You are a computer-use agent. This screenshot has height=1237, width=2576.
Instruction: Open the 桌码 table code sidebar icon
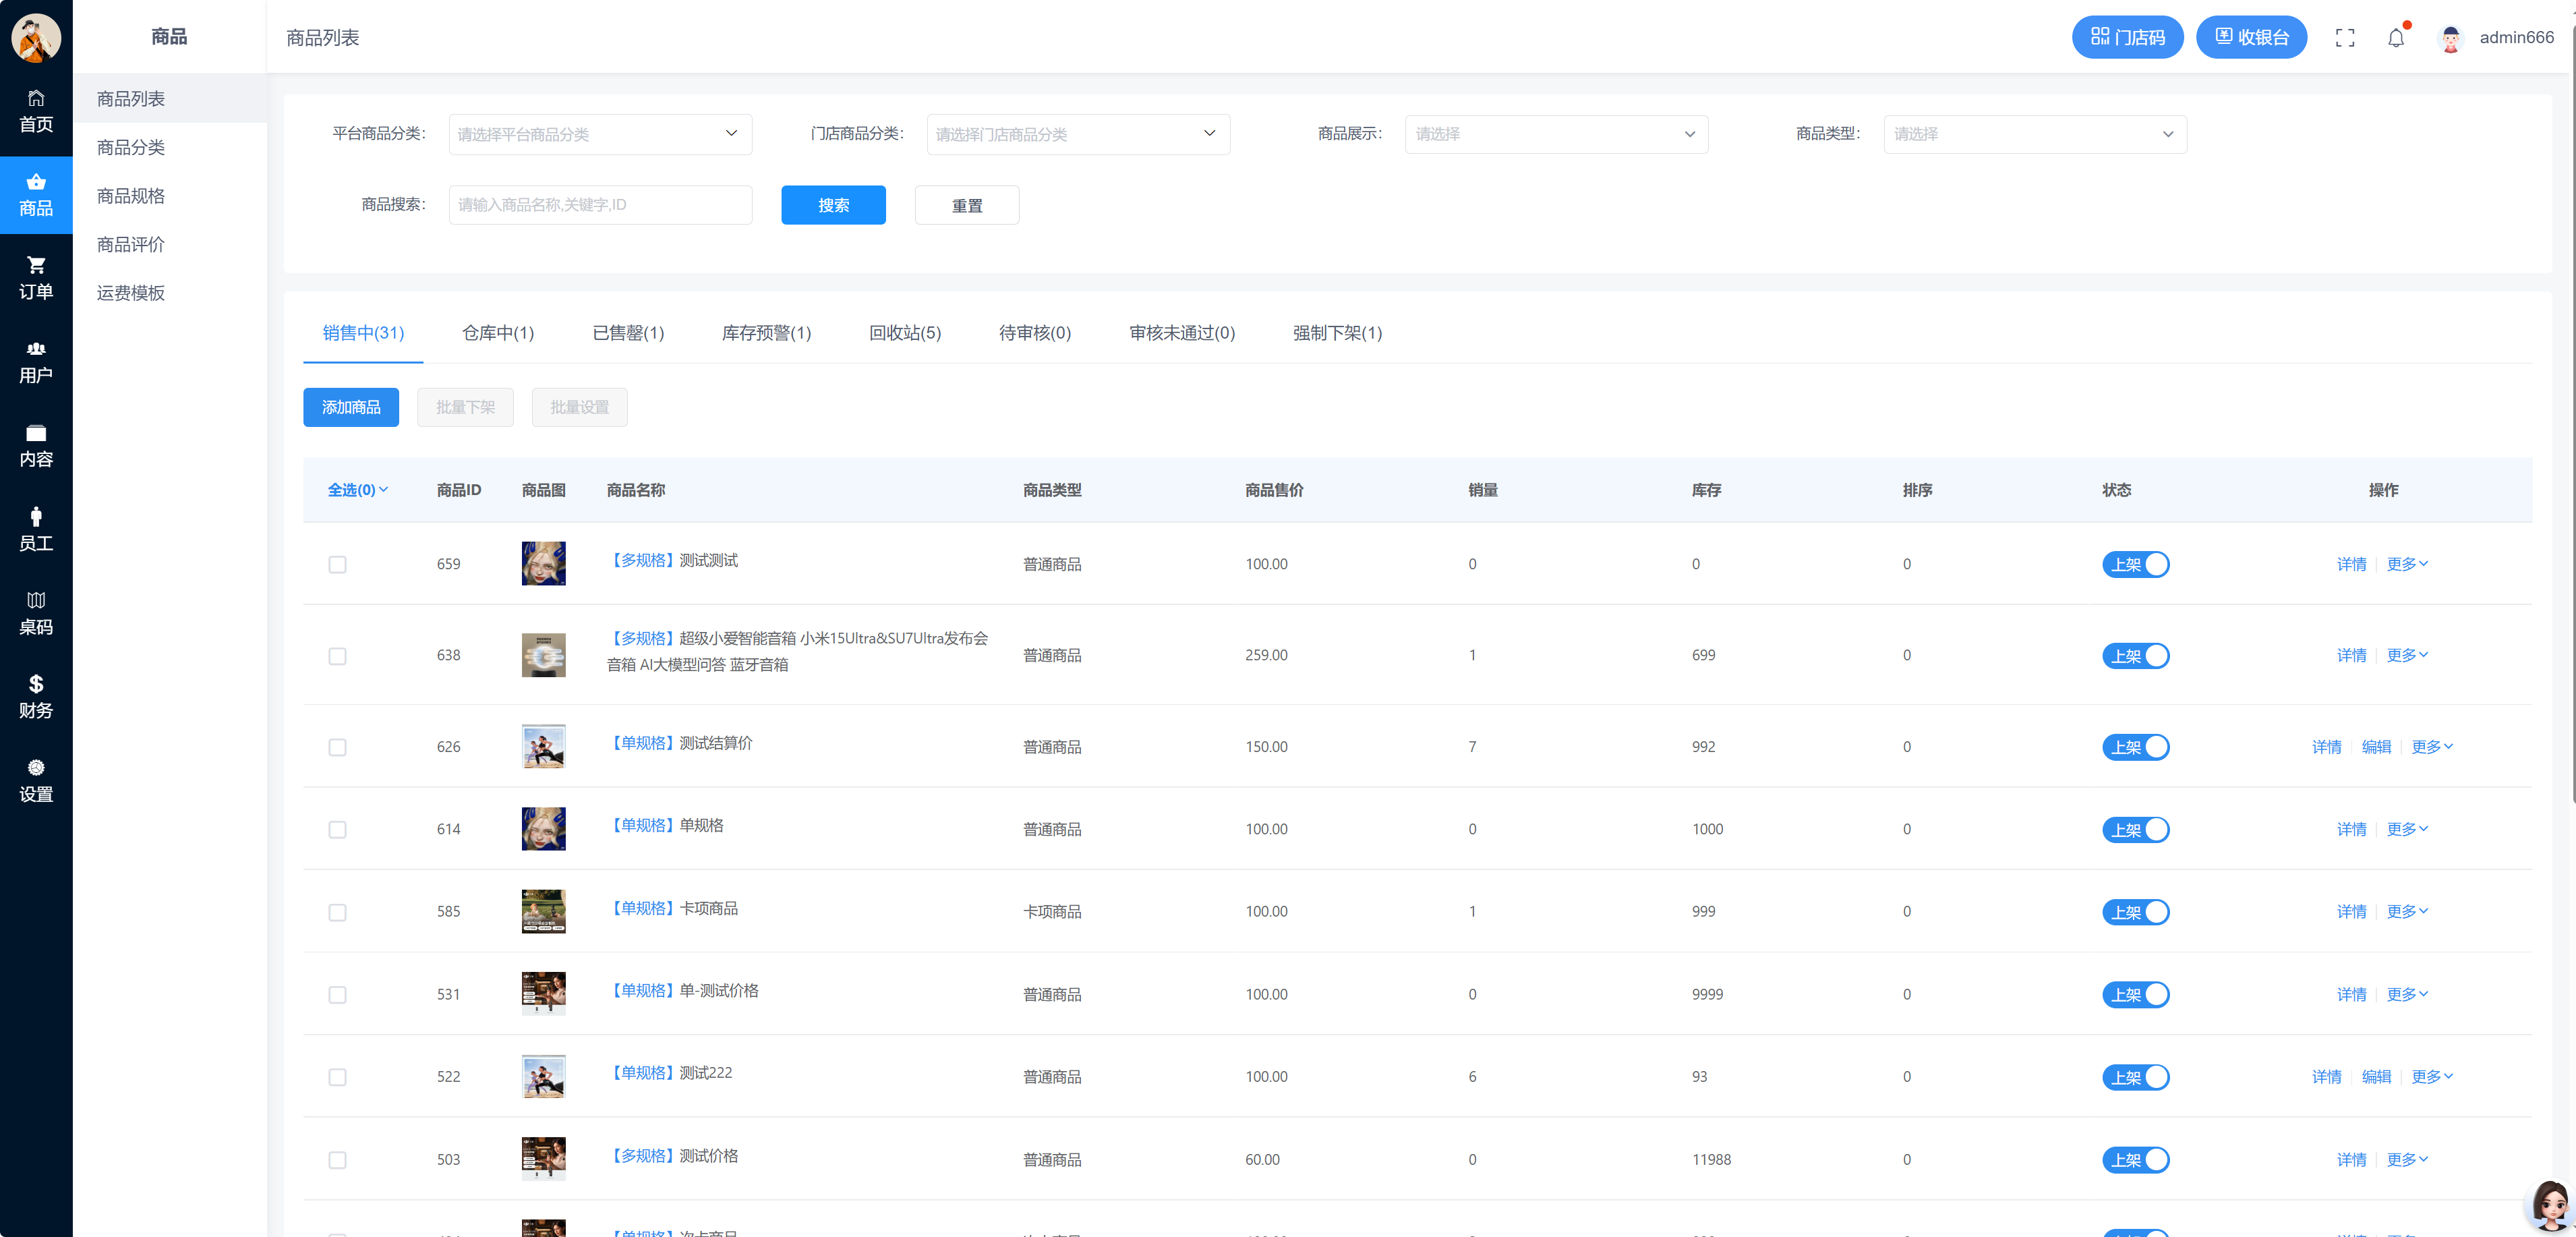(x=36, y=600)
